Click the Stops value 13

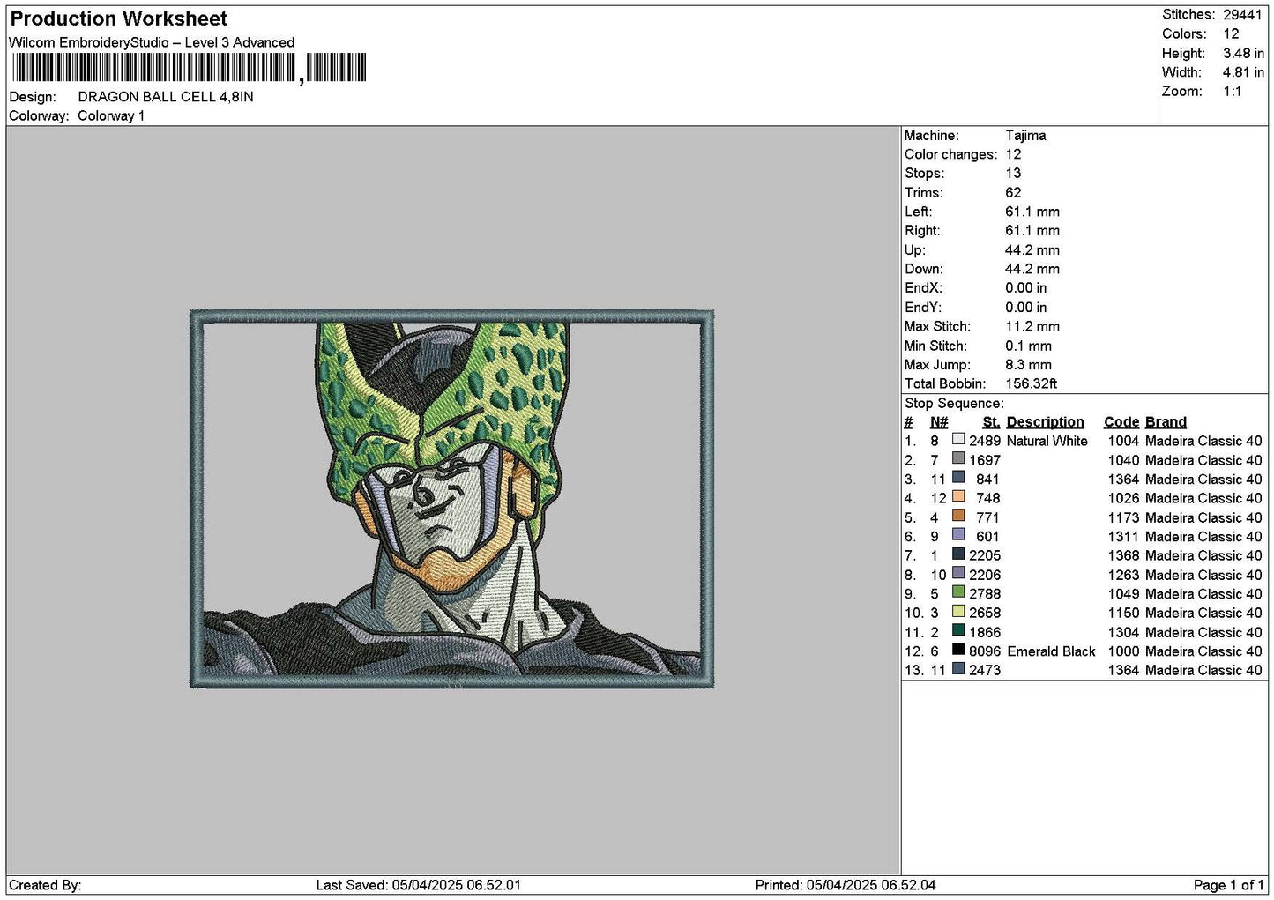point(1013,174)
